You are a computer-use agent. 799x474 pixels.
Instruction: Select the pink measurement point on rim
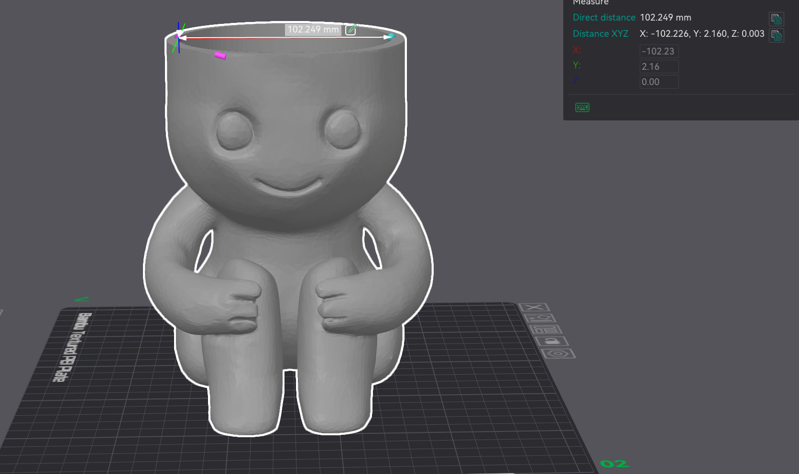click(178, 36)
